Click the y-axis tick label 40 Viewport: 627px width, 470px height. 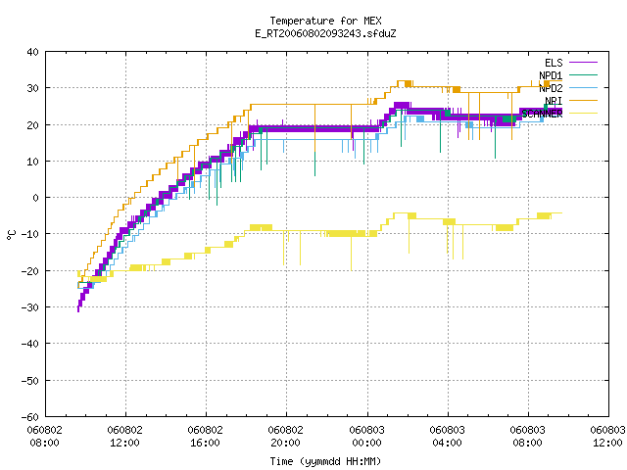(33, 52)
